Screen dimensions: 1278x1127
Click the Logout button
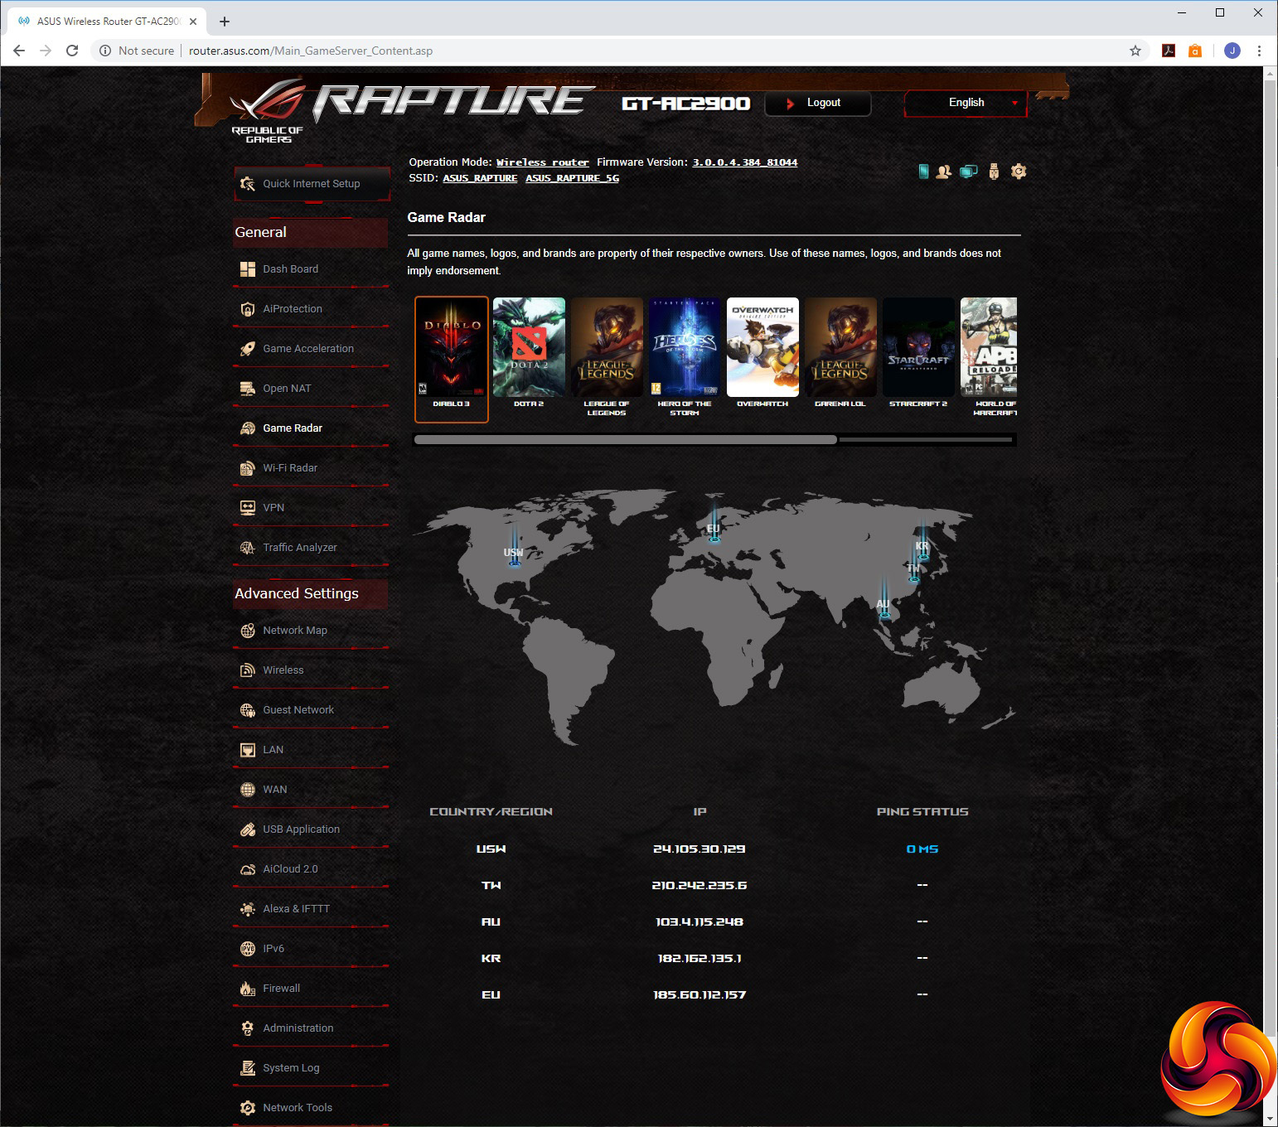click(817, 103)
